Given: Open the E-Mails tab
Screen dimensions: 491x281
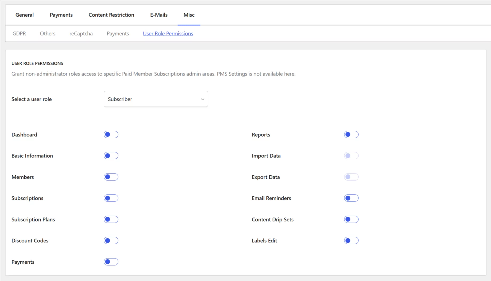Looking at the screenshot, I should click(159, 15).
